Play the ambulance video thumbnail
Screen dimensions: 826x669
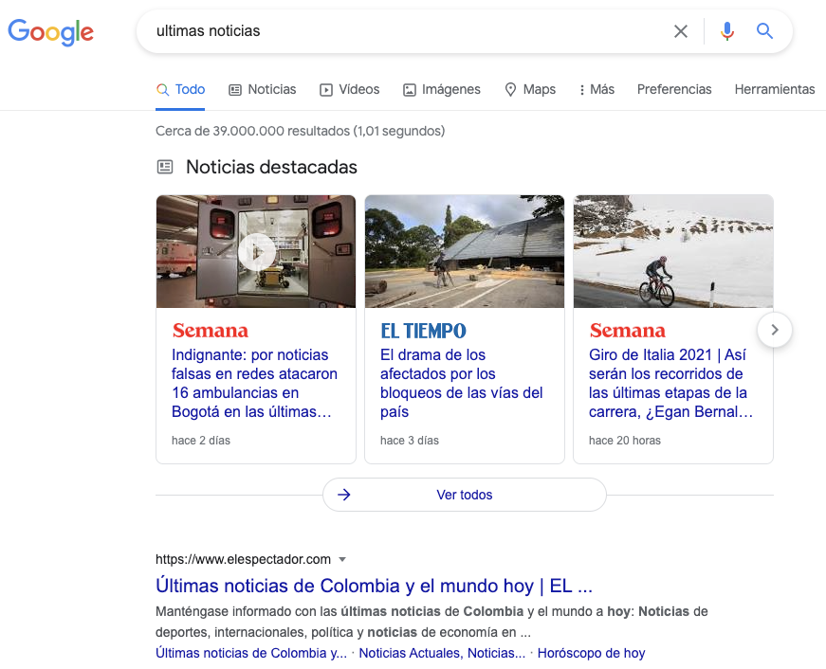pyautogui.click(x=257, y=252)
